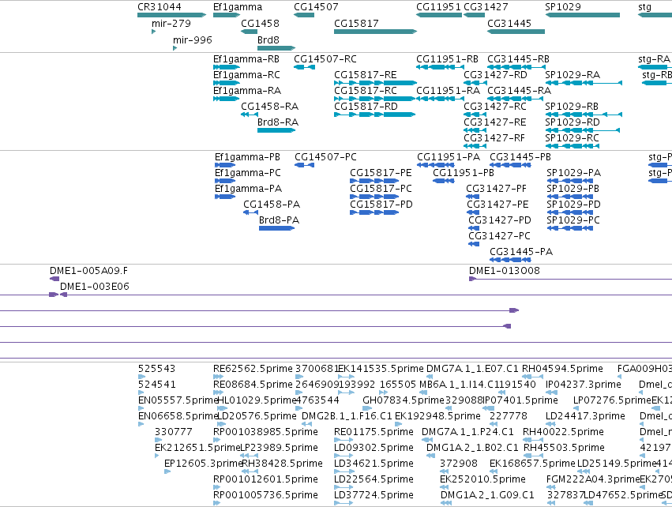Select the CG15817 gene bar
This screenshot has height=507, width=672.
coord(375,32)
